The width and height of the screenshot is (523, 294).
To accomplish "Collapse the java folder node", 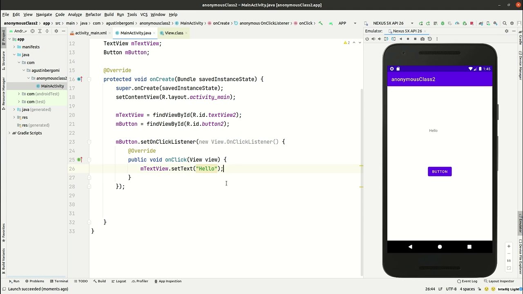I will (x=14, y=55).
